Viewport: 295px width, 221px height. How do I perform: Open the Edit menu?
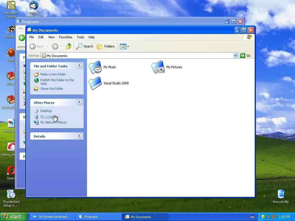41,37
